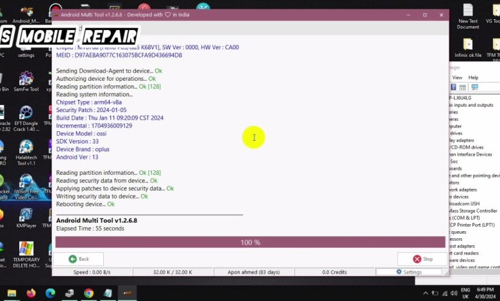Open the Help menu in Device Manager
Image resolution: width=500 pixels, height=301 pixels.
(x=473, y=77)
